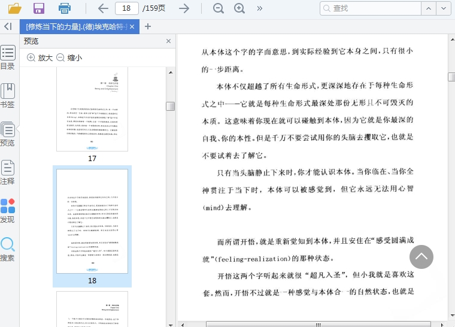Go to the previous page with left arrow
The image size is (455, 327).
pos(103,8)
